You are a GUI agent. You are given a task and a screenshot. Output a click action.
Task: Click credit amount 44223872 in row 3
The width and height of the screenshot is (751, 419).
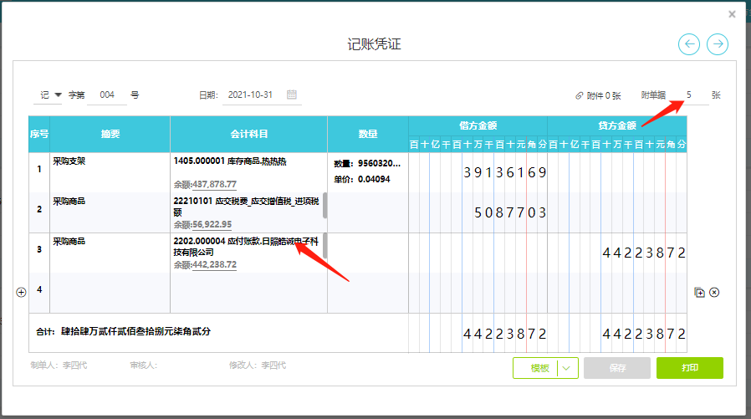644,253
